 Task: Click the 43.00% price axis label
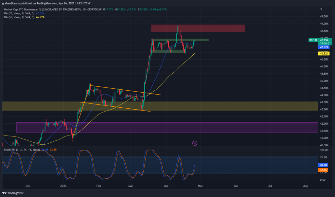point(324,109)
